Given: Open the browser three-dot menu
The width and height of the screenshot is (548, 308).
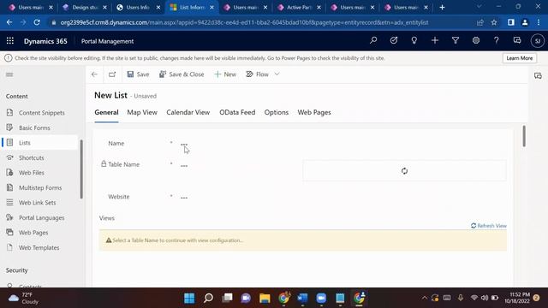Looking at the screenshot, I should coord(539,22).
